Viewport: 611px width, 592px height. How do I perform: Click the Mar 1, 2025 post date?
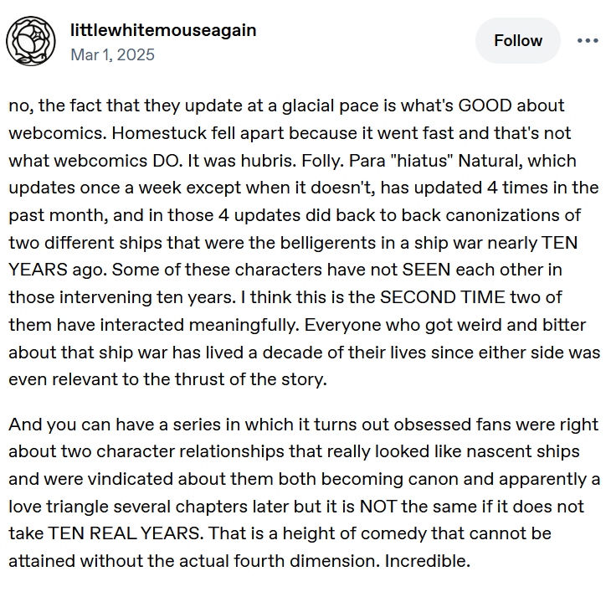point(113,54)
